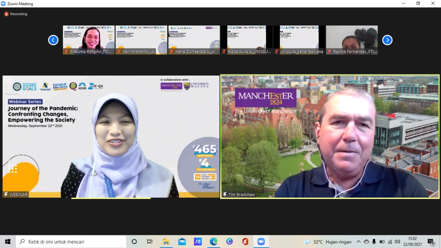Image resolution: width=441 pixels, height=248 pixels.
Task: Open the notification center
Action: tap(431, 242)
